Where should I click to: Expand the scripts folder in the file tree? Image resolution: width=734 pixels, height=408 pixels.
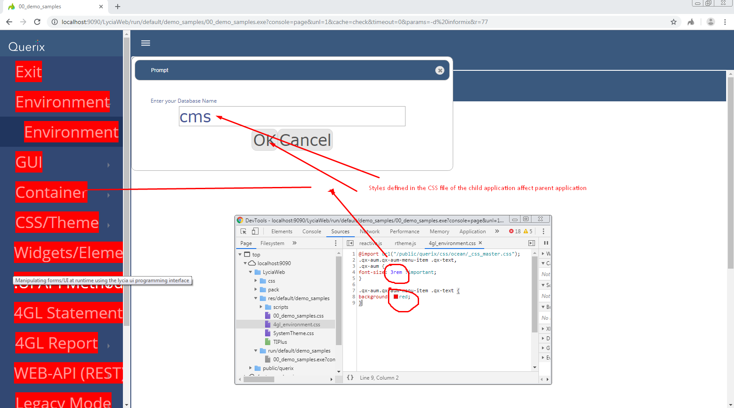click(262, 307)
